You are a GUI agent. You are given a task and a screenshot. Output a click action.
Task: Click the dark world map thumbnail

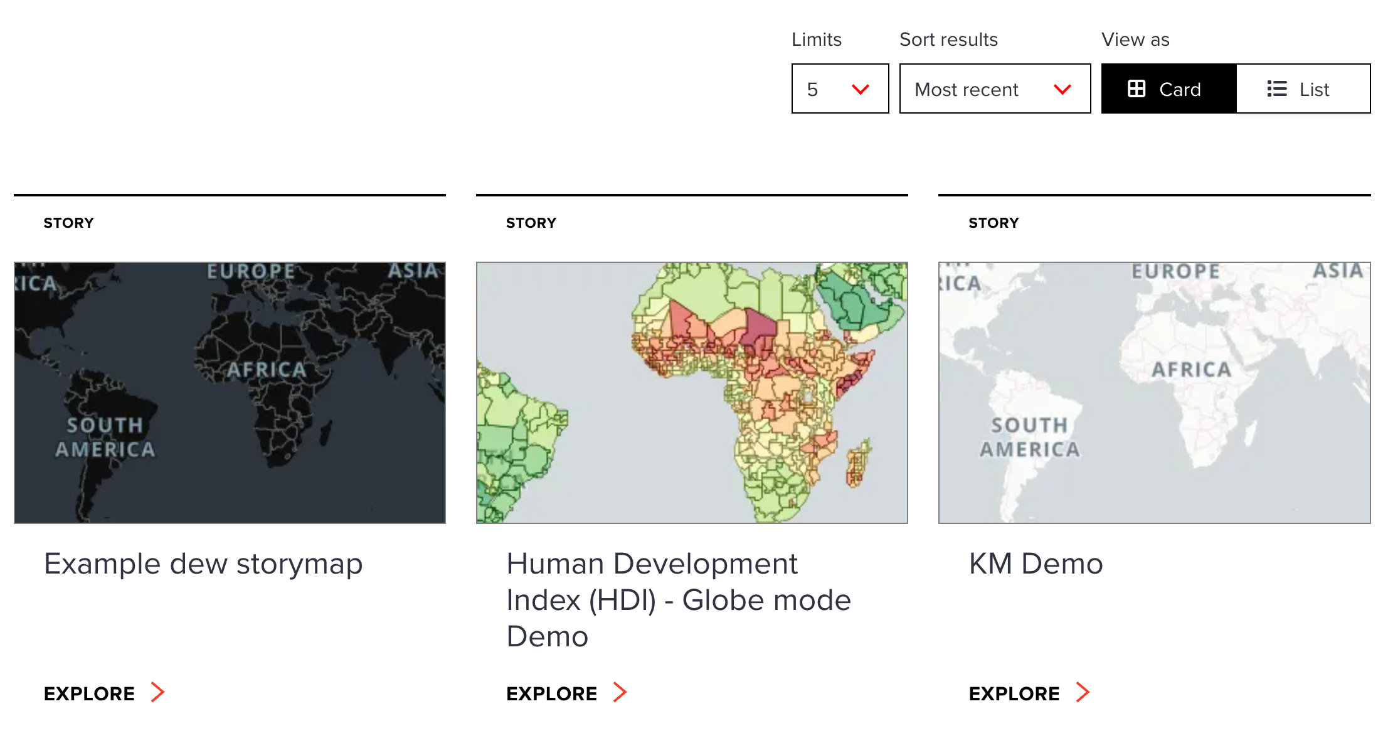point(229,392)
